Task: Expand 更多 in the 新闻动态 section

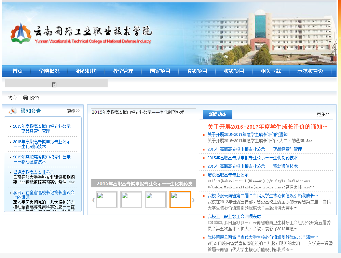Action: click(x=323, y=114)
